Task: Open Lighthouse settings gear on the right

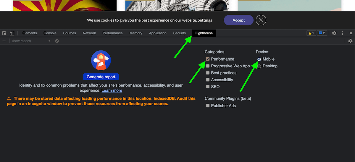Action: (350, 41)
